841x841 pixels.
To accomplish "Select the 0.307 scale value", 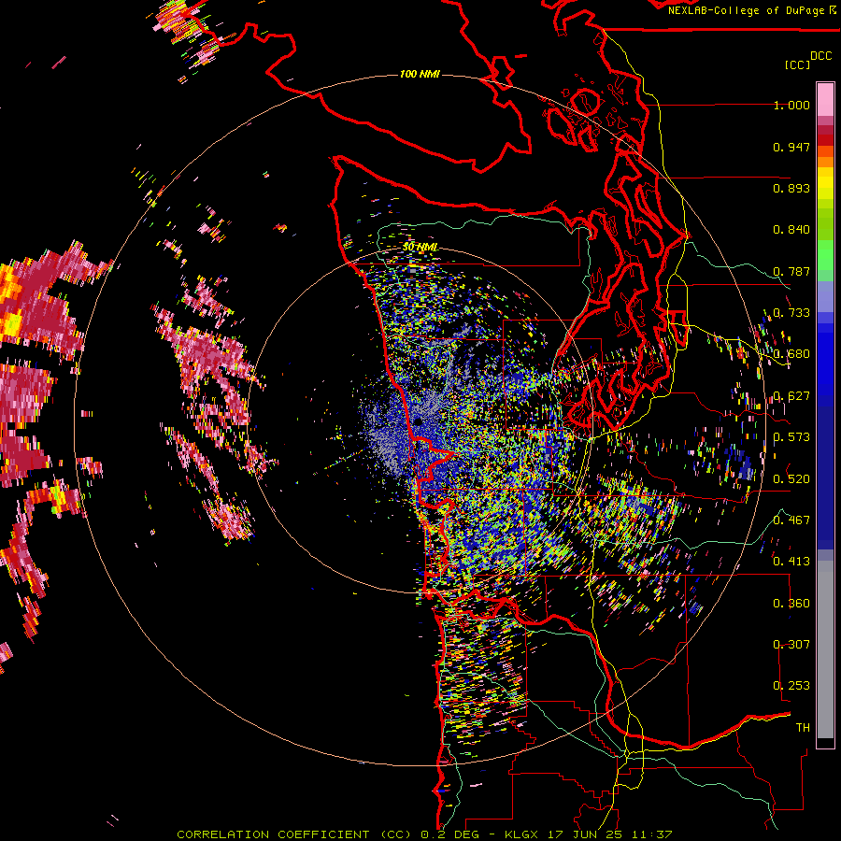I will [791, 645].
